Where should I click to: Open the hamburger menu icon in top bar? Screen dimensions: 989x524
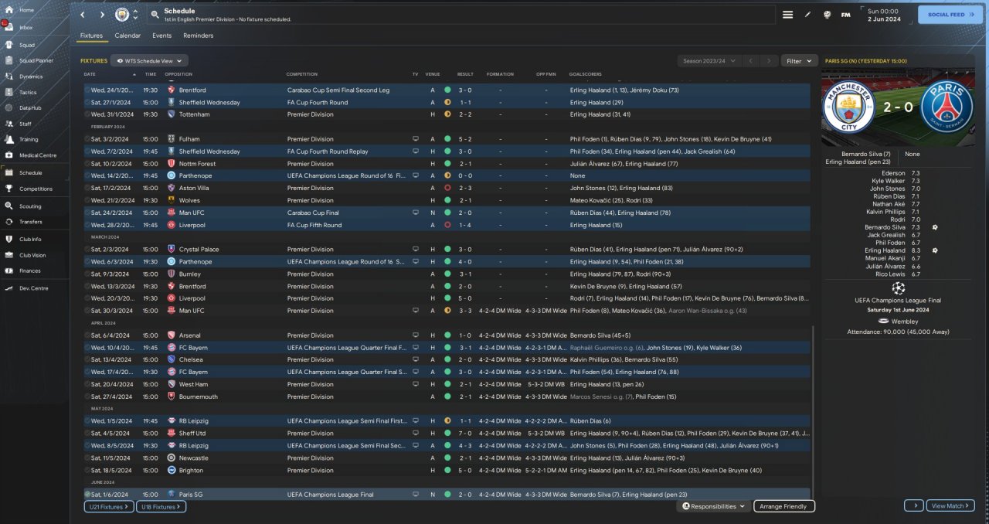tap(787, 15)
